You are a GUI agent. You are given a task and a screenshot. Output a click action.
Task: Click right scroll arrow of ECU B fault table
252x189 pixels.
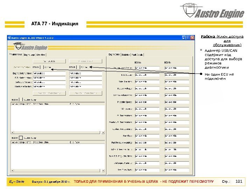pos(103,171)
